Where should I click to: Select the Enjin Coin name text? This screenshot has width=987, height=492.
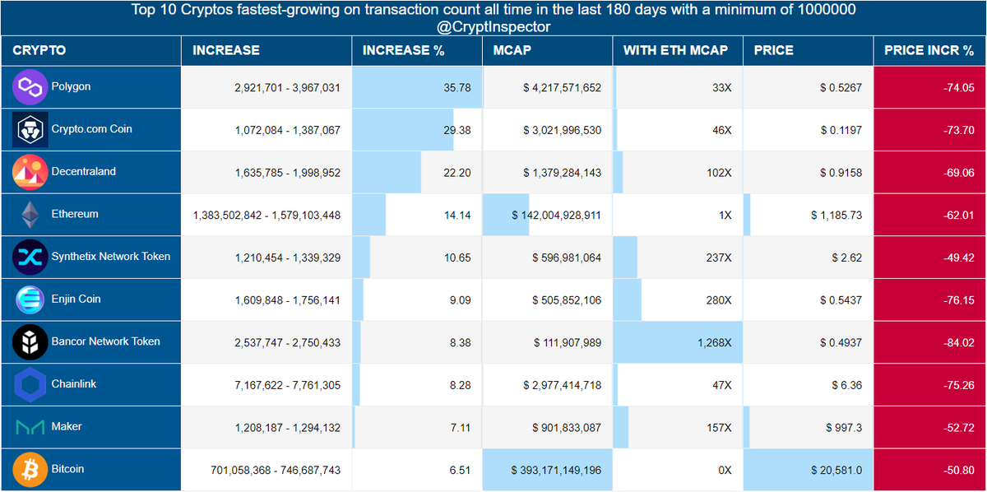[x=76, y=299]
